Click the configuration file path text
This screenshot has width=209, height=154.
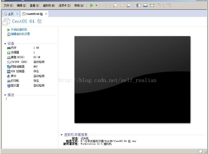tap(108, 141)
